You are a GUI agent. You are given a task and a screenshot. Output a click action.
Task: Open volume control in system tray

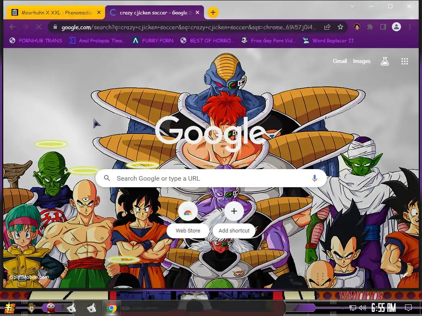click(x=363, y=308)
